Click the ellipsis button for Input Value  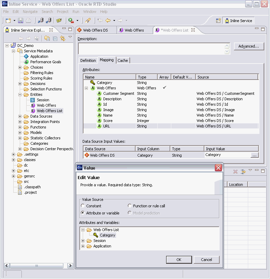[x=254, y=155]
